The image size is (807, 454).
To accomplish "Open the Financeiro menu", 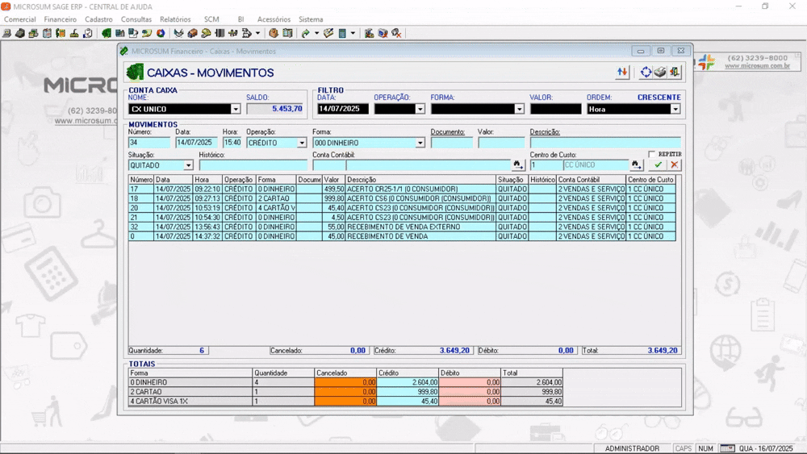I will coord(61,19).
